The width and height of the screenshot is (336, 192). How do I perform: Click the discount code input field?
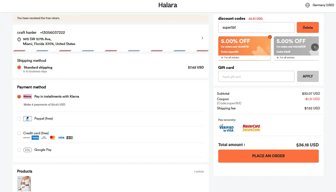256,27
